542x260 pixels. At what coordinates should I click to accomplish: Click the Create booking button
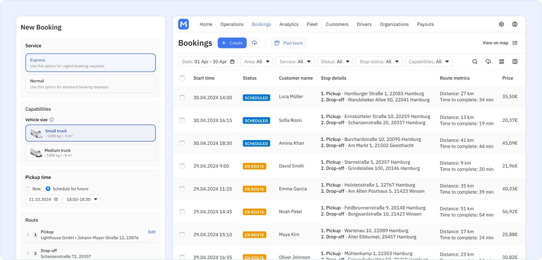232,43
